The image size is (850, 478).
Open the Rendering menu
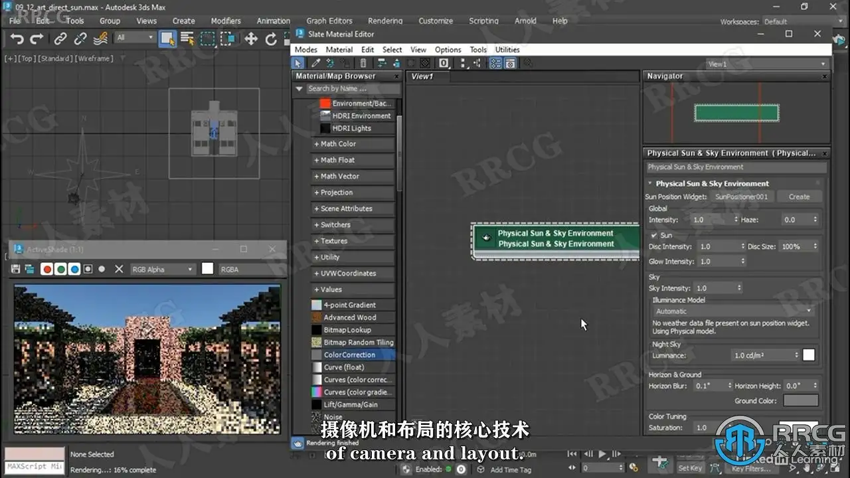[385, 21]
